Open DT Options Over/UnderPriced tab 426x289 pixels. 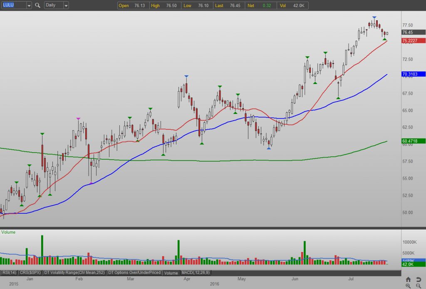coord(134,272)
